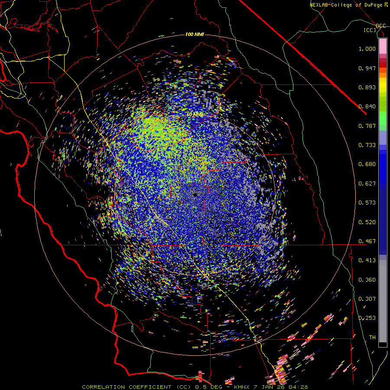Pick the light pink color bar segment

(383, 46)
